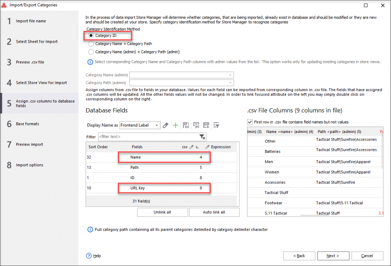
Task: Expand the Category Path (admin) combo box
Action: pos(181,83)
